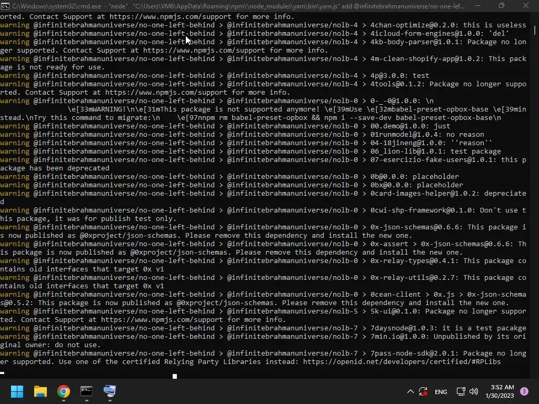The height and width of the screenshot is (404, 539).
Task: Click text 0card-images-helper@1.0.2
Action: click(425, 194)
